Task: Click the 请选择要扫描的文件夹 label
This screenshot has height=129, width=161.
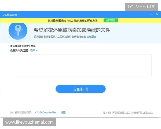Action: click(x=23, y=46)
